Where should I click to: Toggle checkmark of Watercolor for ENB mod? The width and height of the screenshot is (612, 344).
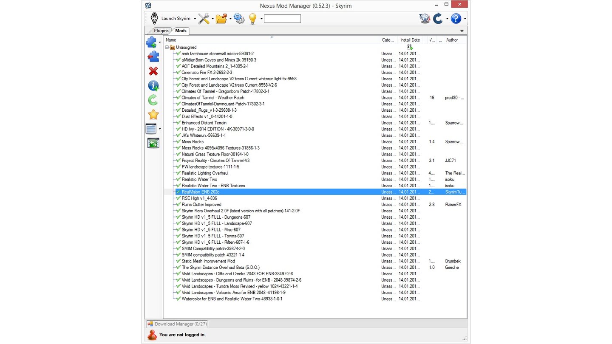tap(178, 299)
